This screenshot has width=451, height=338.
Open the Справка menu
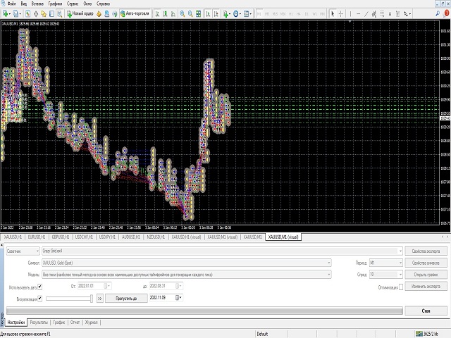click(x=103, y=4)
